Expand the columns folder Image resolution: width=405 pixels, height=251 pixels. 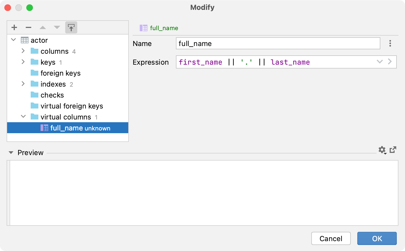pos(23,51)
